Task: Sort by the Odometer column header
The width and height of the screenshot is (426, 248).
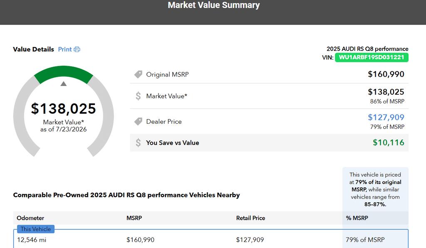Action: click(x=30, y=218)
